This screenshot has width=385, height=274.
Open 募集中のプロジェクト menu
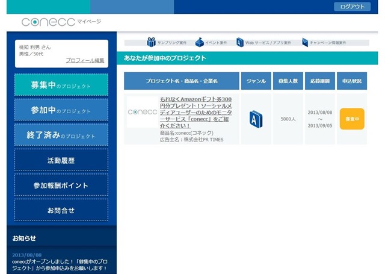point(61,84)
